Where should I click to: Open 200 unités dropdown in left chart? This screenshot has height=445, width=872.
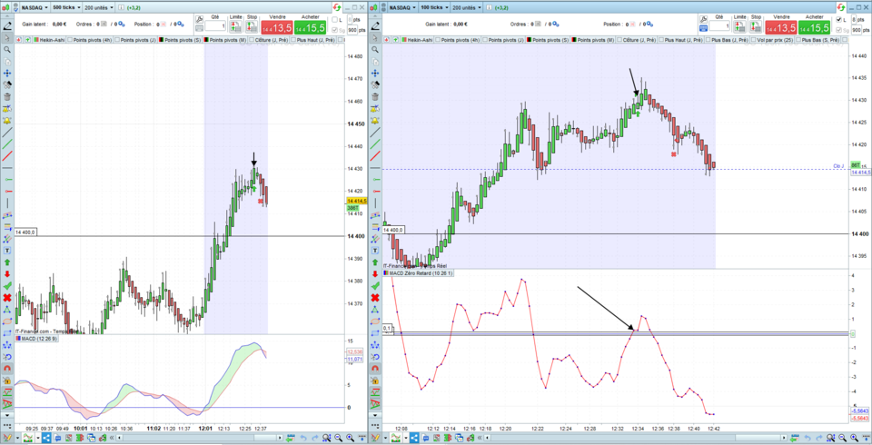[98, 7]
